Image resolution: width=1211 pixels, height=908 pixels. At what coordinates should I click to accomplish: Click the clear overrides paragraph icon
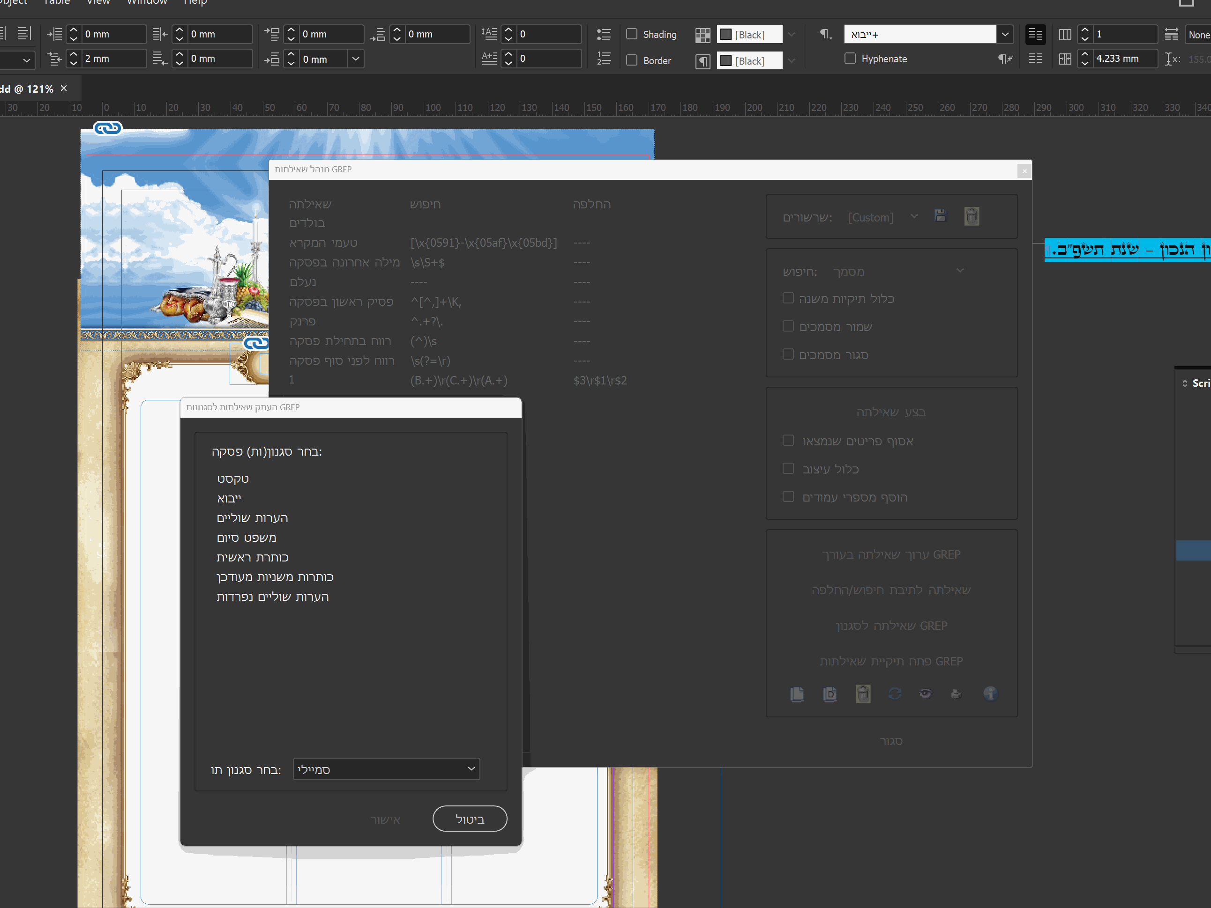coord(1005,59)
